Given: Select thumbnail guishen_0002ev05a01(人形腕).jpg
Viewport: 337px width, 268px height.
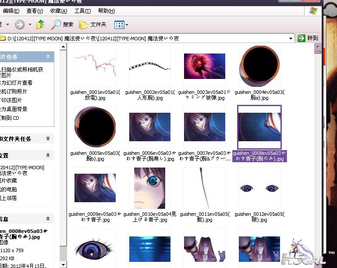Looking at the screenshot, I should click(x=150, y=66).
